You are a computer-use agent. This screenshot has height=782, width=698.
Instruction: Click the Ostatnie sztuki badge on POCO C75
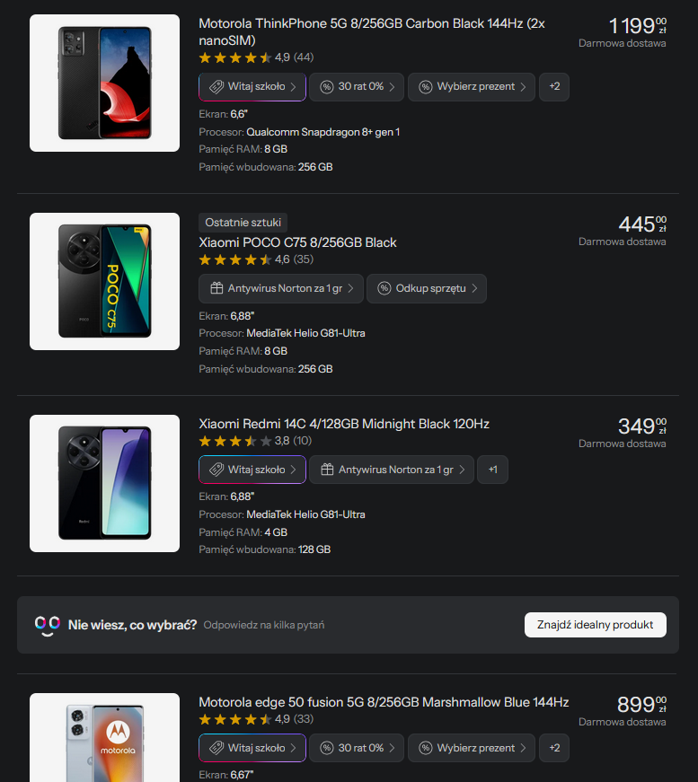tap(243, 223)
